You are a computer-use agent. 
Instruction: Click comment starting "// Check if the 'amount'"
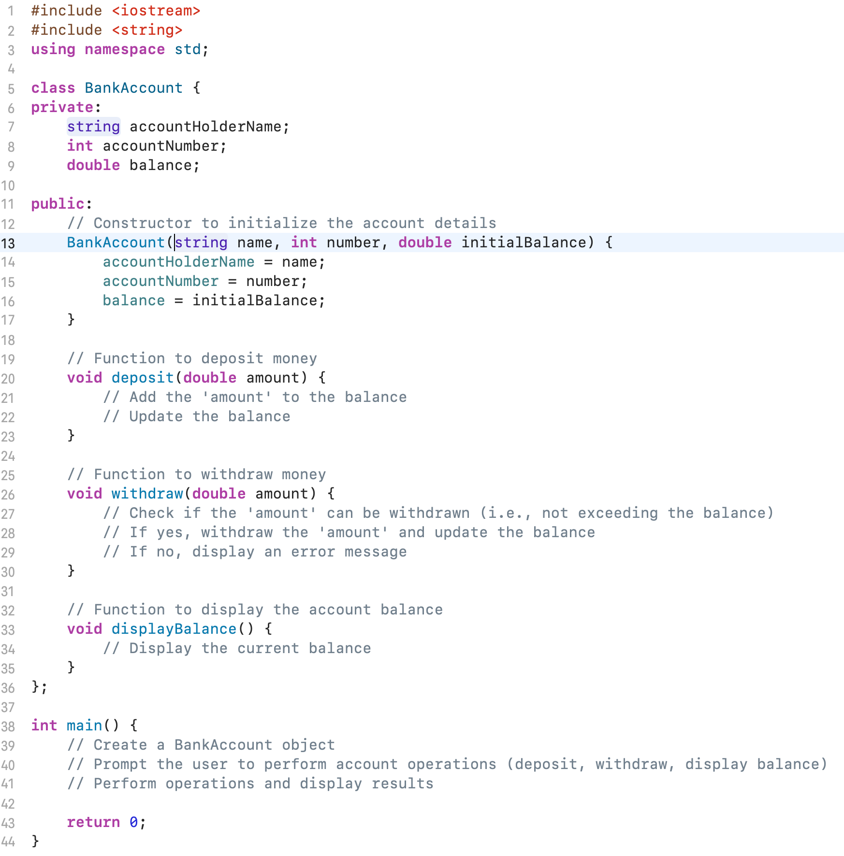point(438,513)
